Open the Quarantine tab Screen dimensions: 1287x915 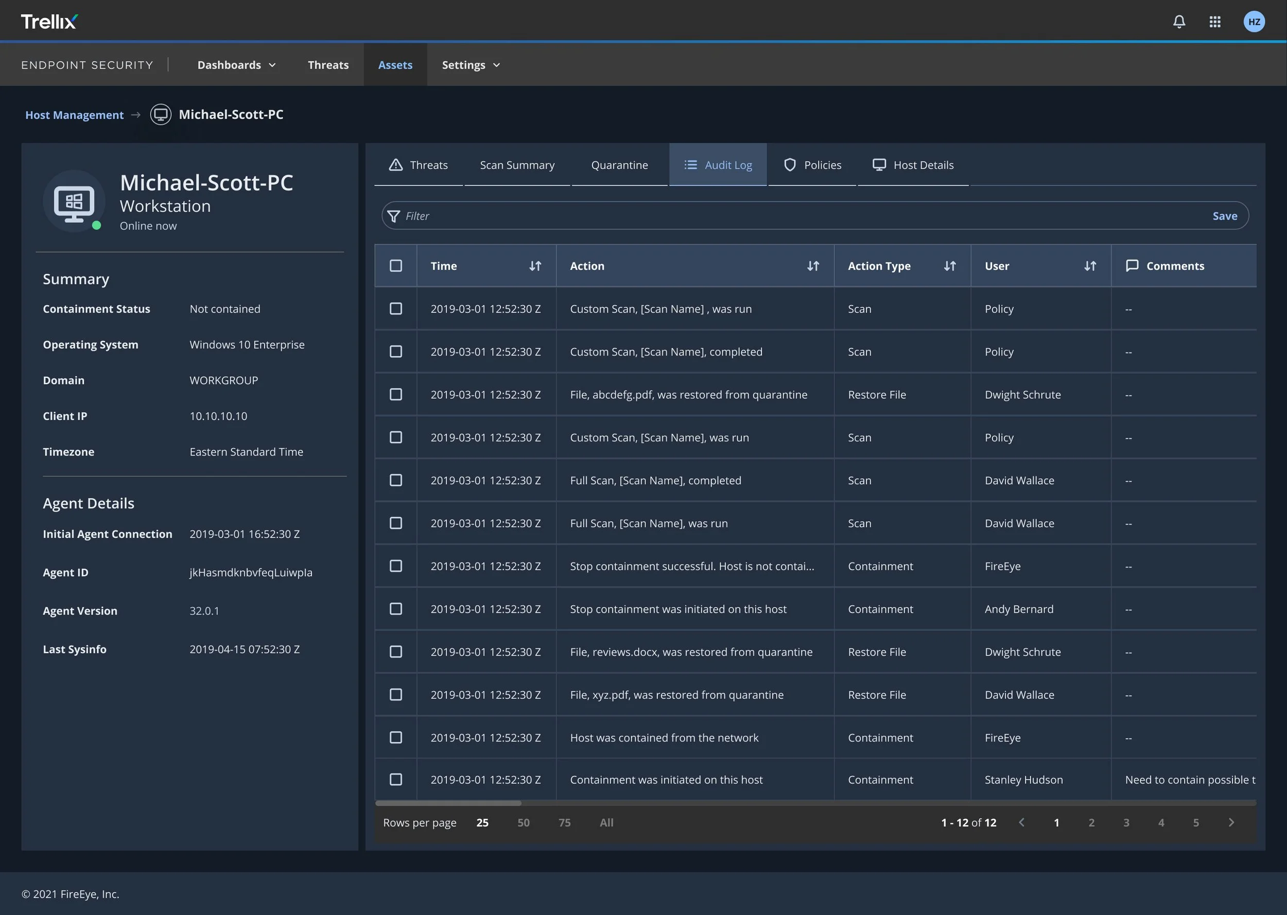pos(620,165)
